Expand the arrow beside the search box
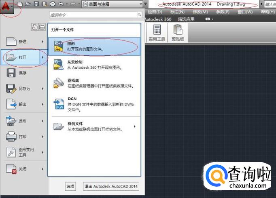 click(x=262, y=4)
